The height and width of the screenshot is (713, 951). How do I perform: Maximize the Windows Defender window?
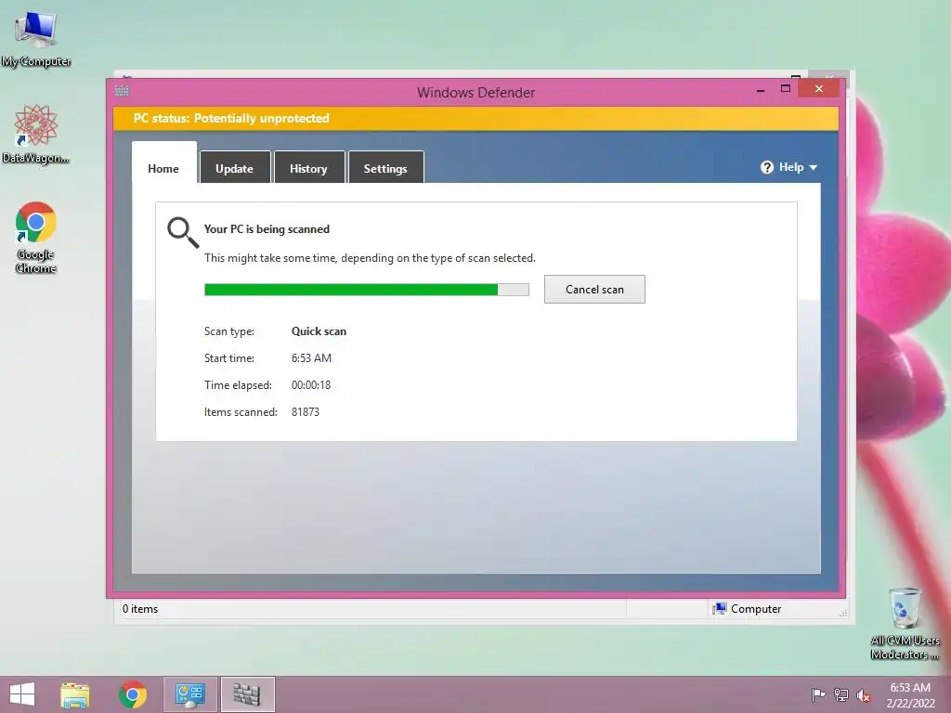point(786,89)
